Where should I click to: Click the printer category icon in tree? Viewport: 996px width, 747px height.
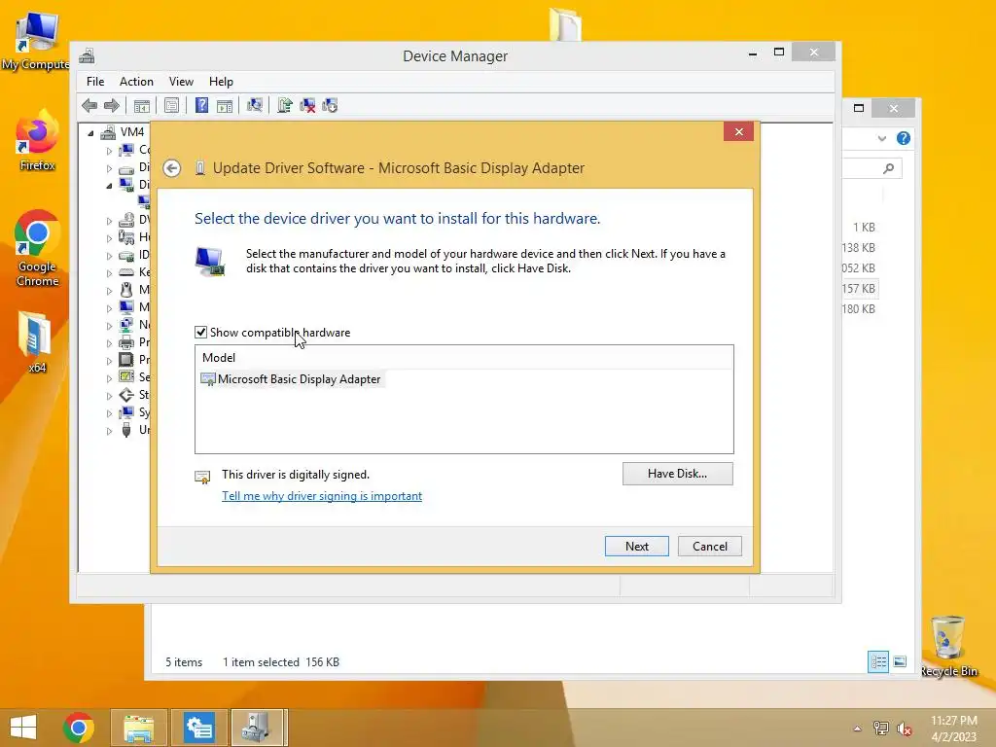126,342
